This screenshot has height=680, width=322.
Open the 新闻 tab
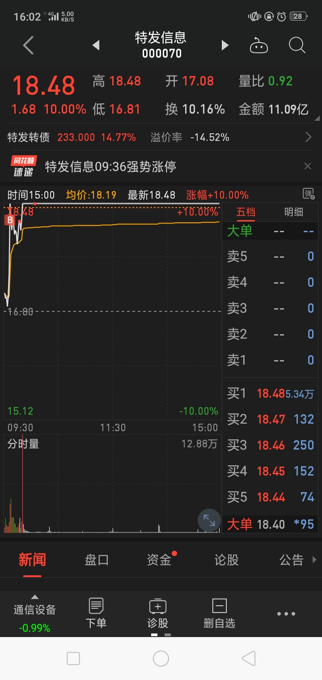click(x=32, y=560)
